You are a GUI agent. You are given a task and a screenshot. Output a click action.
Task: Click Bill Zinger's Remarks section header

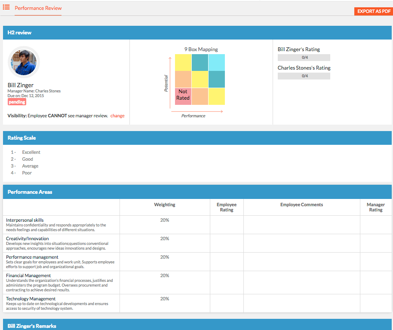coord(197,325)
